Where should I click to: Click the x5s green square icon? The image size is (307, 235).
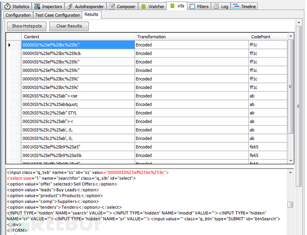coord(172,6)
